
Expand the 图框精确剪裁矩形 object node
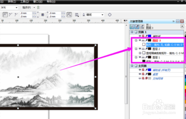click(140, 53)
